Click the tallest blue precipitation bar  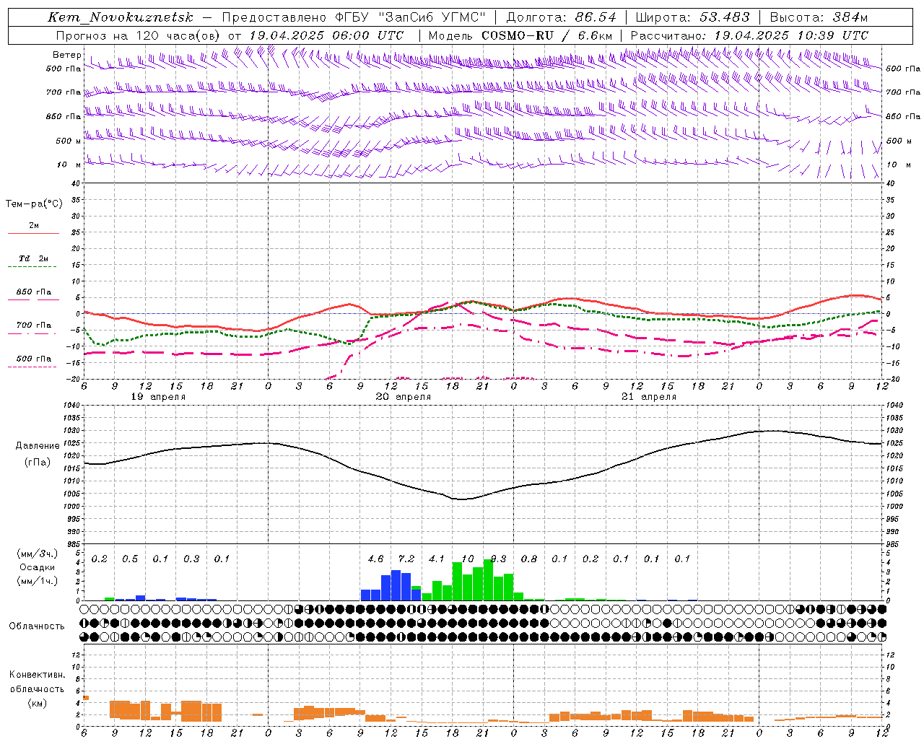pyautogui.click(x=396, y=585)
